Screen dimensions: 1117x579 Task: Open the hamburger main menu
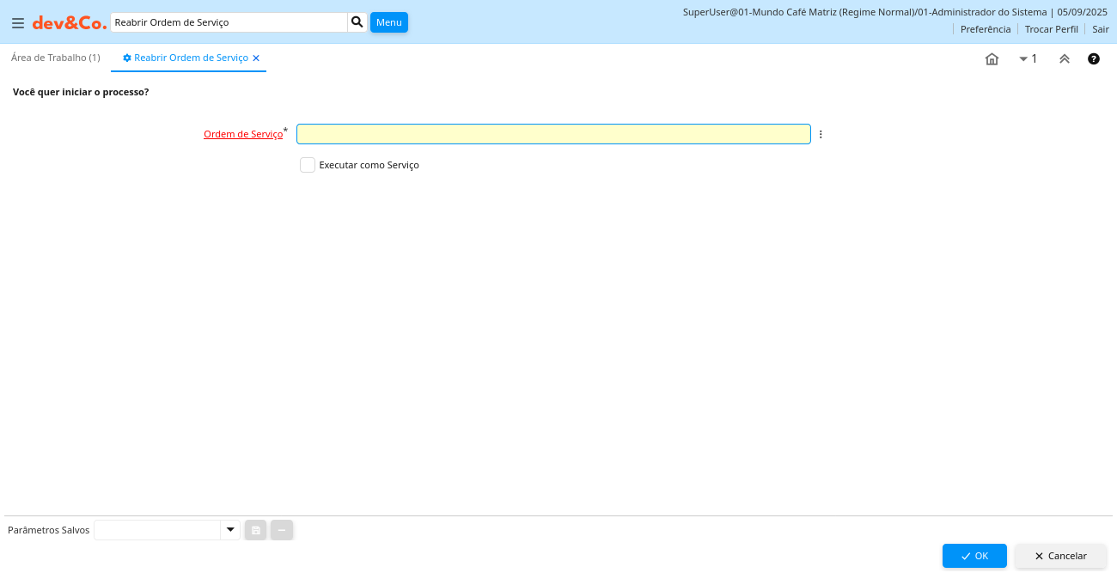[18, 23]
